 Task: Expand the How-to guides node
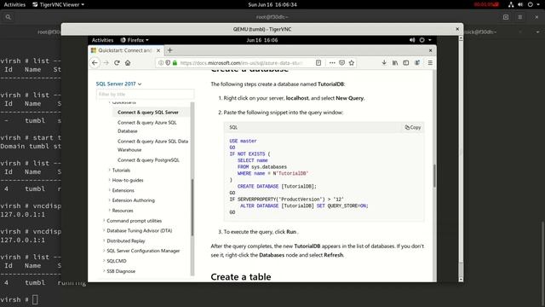coord(110,180)
